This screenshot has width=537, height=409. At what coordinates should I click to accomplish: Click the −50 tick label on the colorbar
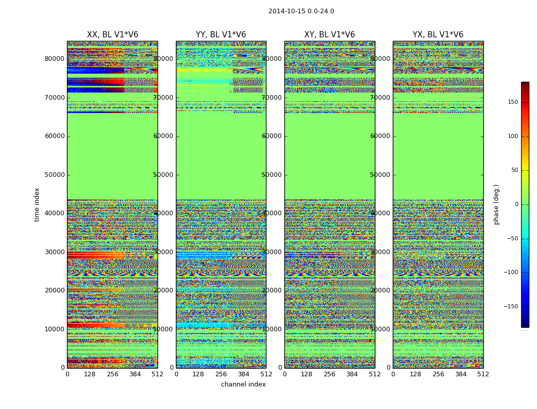[512, 239]
